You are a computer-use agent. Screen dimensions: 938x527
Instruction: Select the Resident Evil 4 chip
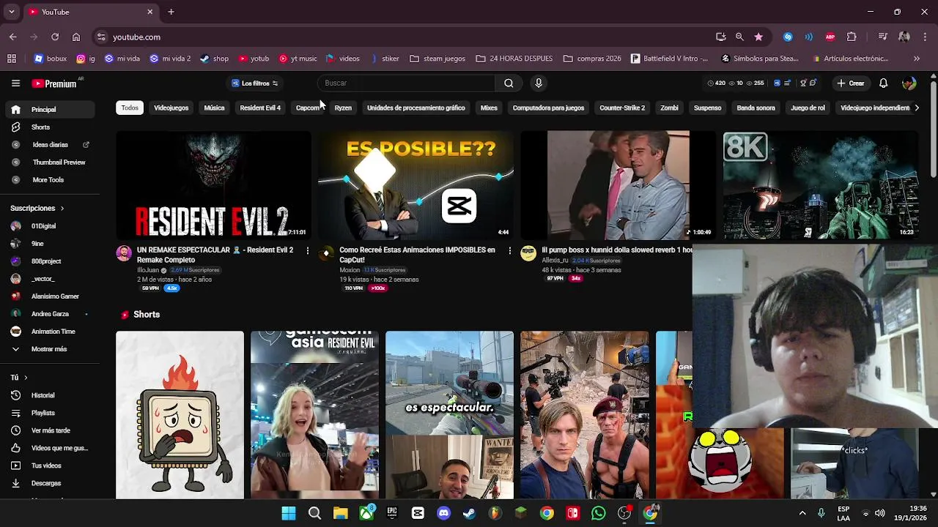(260, 108)
